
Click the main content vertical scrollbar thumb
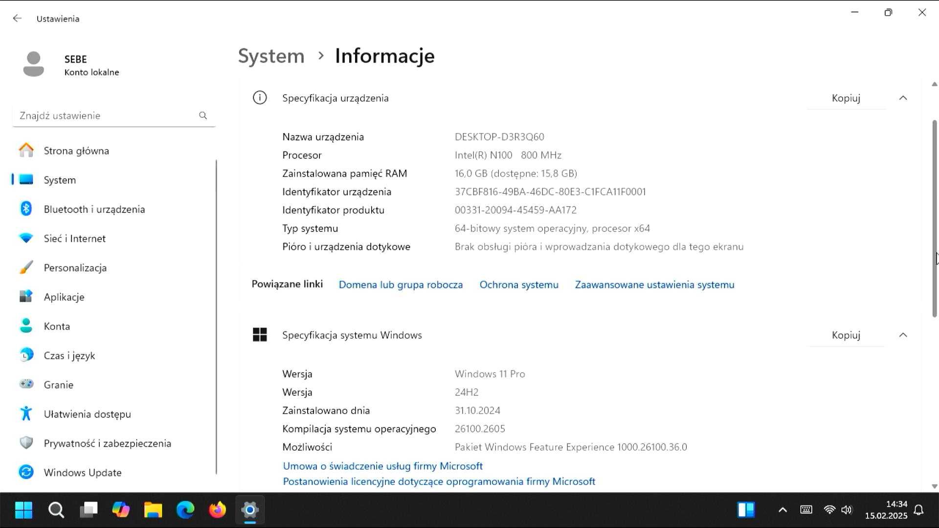coord(935,218)
